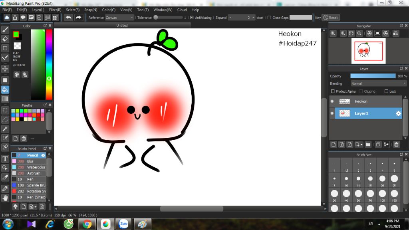Choose brush size 10 preset
The width and height of the screenshot is (409, 230).
pyautogui.click(x=346, y=180)
